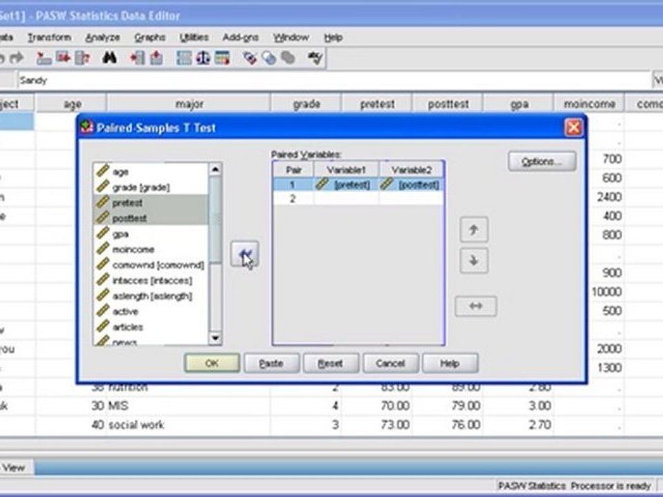Select articles in the variable list
Image resolution: width=663 pixels, height=497 pixels.
151,327
